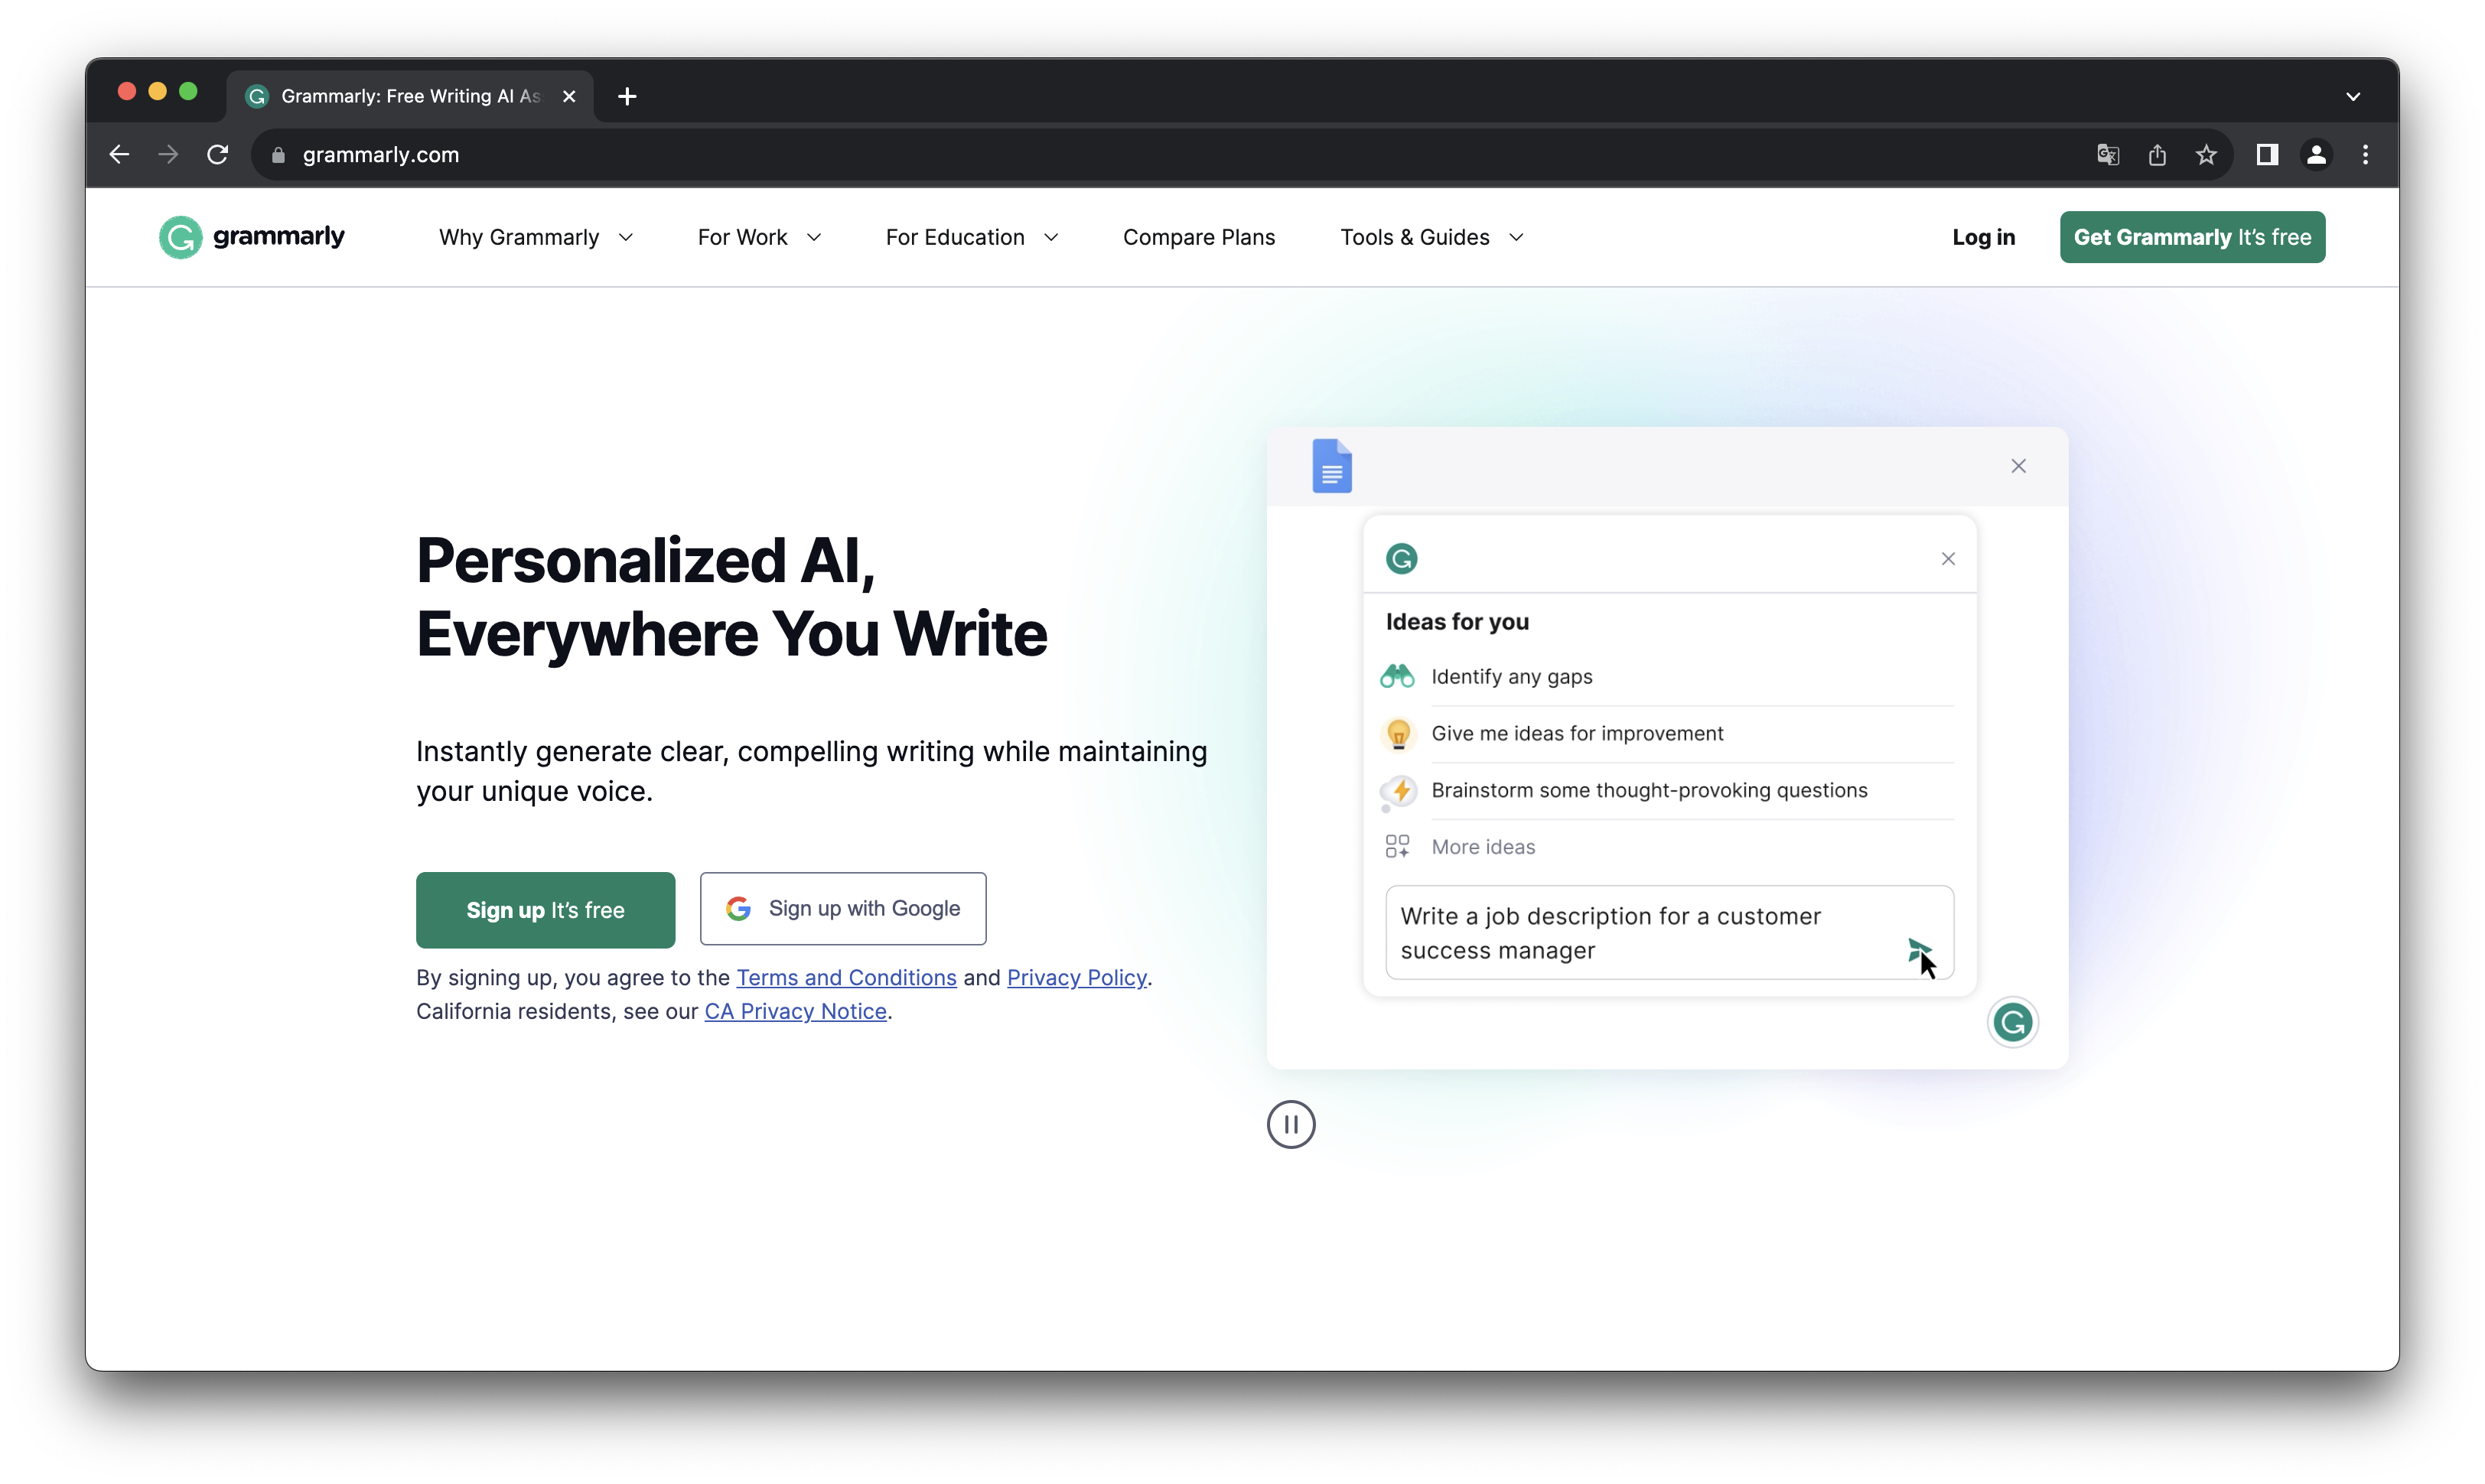Click Sign up It's free button
Image resolution: width=2485 pixels, height=1484 pixels.
[x=544, y=908]
